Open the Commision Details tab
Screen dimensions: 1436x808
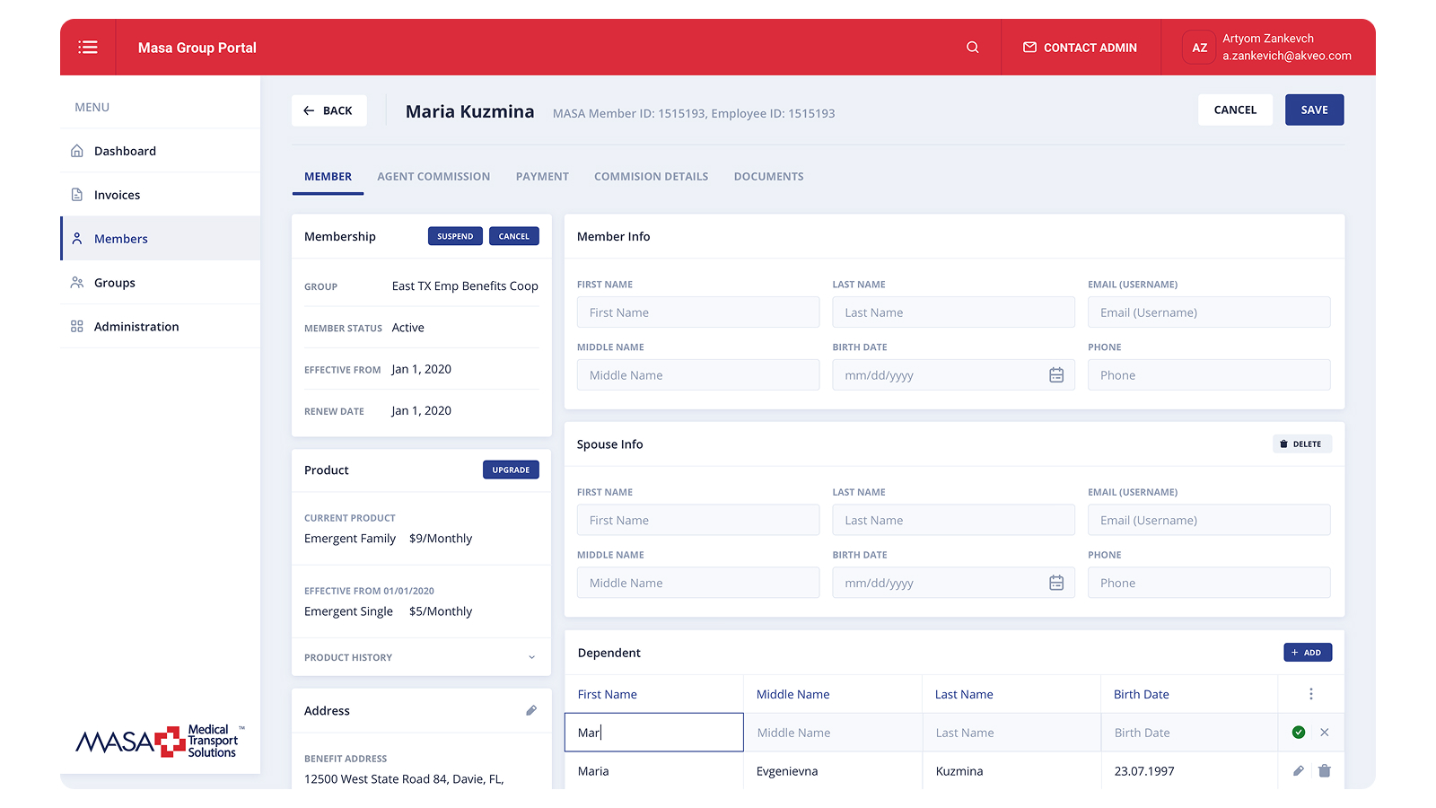pos(651,177)
